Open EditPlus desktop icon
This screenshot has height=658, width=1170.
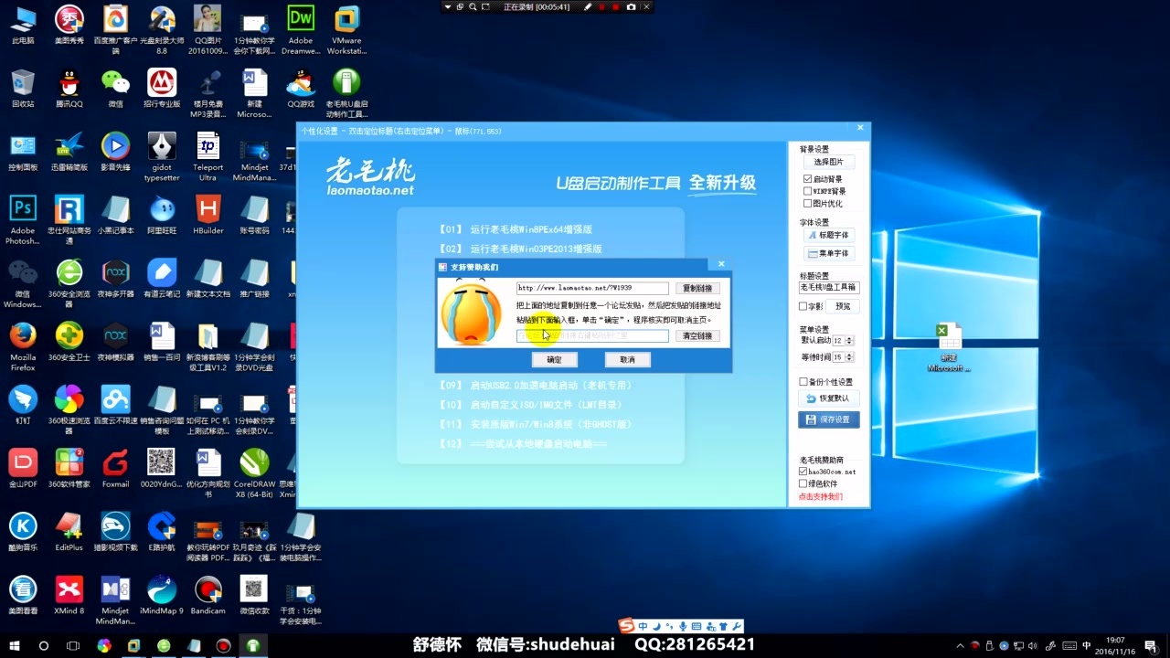(69, 531)
